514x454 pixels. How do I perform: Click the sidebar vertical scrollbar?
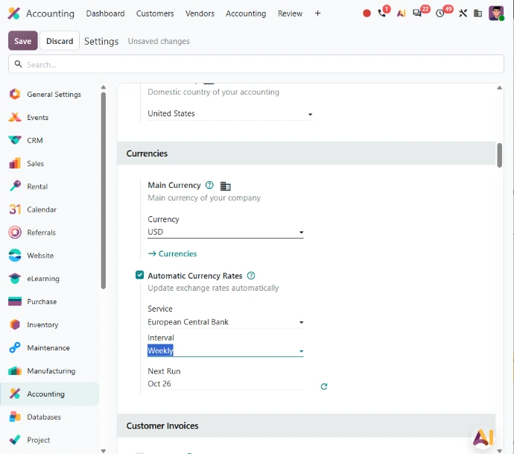(x=104, y=191)
